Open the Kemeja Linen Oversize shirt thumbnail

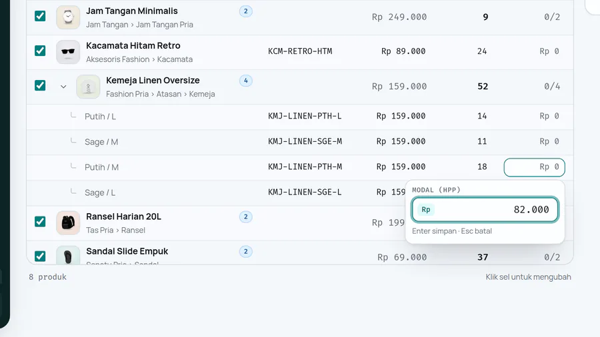pos(88,87)
